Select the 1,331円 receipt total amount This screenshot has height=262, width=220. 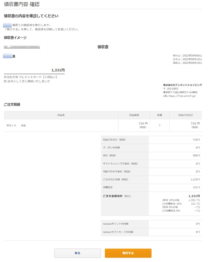(x=58, y=70)
